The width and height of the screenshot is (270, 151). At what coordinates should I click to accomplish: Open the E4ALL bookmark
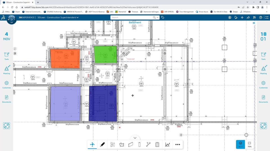point(6,12)
